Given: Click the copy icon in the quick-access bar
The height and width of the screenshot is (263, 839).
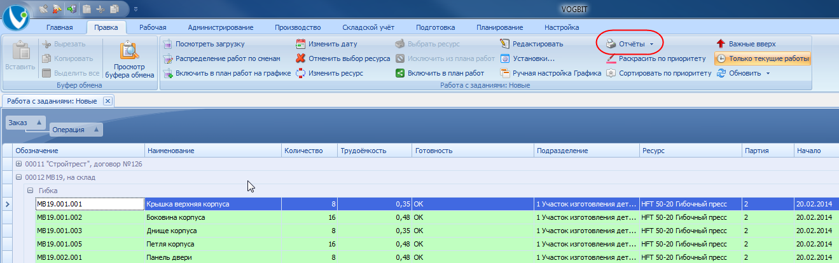Looking at the screenshot, I should 114,10.
